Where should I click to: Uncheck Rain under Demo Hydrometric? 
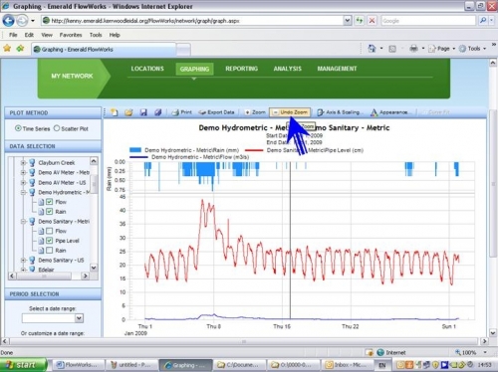point(49,211)
